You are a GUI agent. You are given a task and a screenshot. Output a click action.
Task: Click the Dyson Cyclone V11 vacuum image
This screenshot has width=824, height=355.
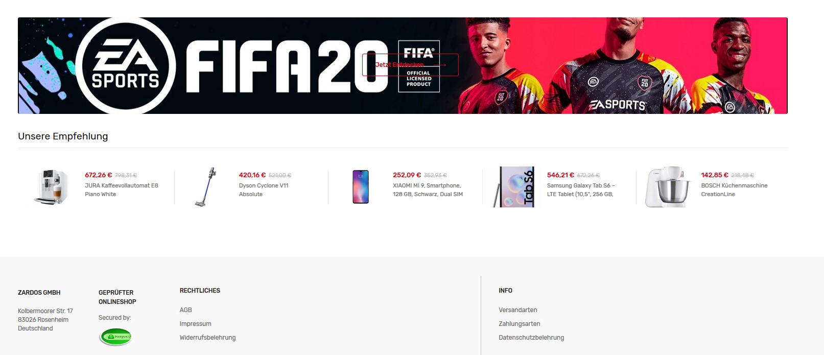click(205, 187)
